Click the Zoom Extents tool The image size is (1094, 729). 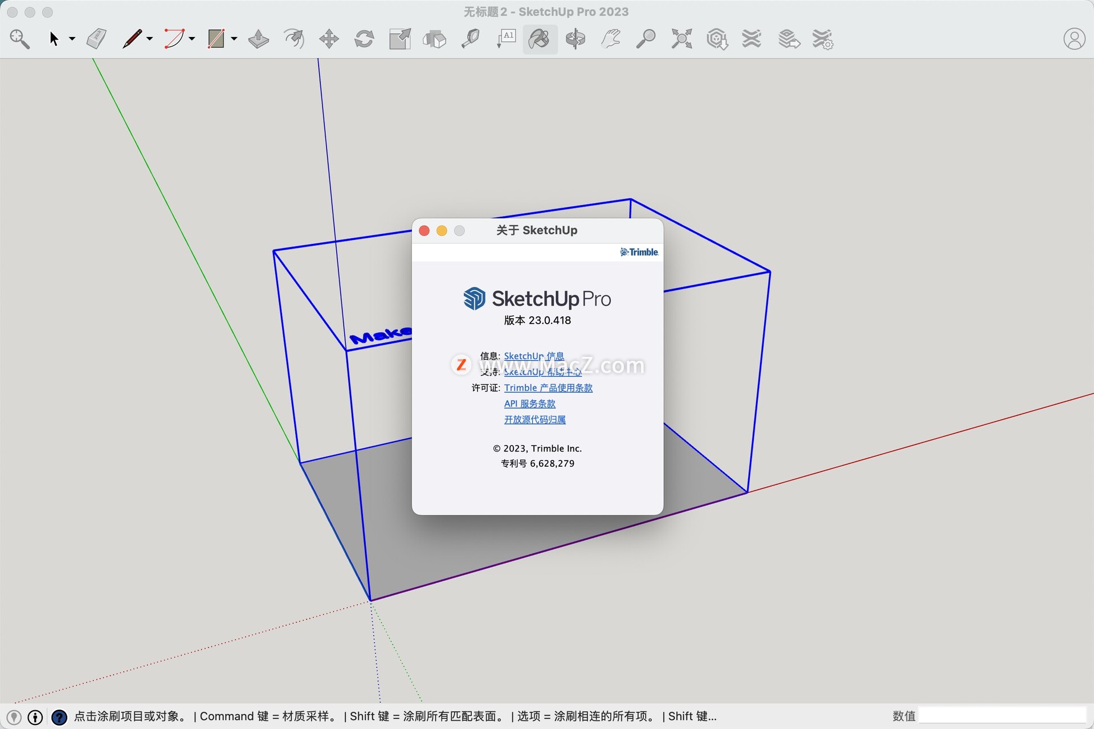tap(681, 39)
